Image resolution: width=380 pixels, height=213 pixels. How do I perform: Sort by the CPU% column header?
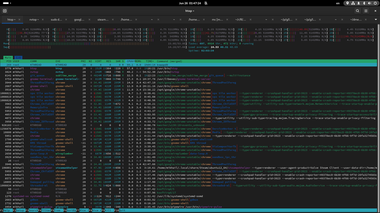(x=130, y=61)
